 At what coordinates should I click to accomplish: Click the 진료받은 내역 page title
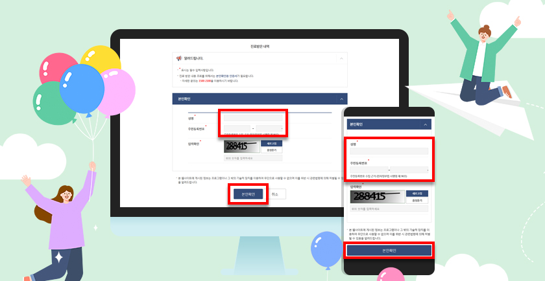point(260,46)
